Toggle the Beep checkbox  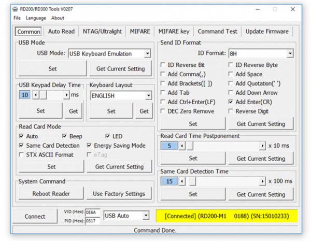(64, 136)
